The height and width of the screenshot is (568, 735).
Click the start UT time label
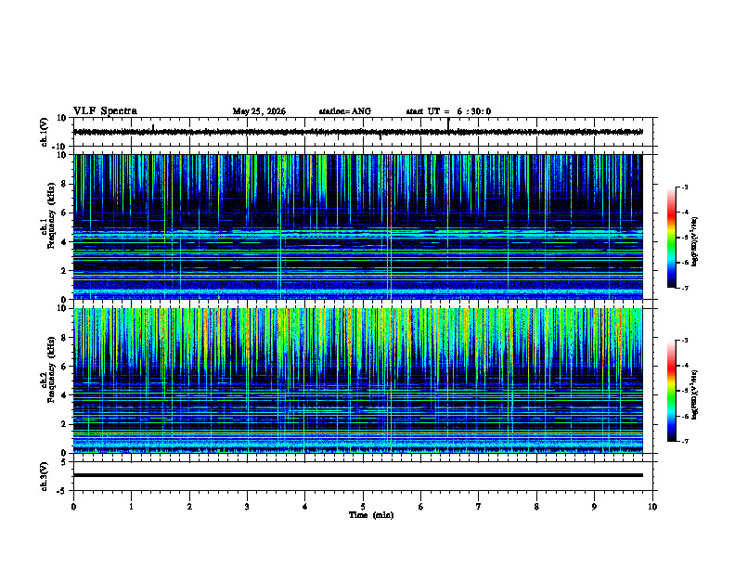coord(448,111)
